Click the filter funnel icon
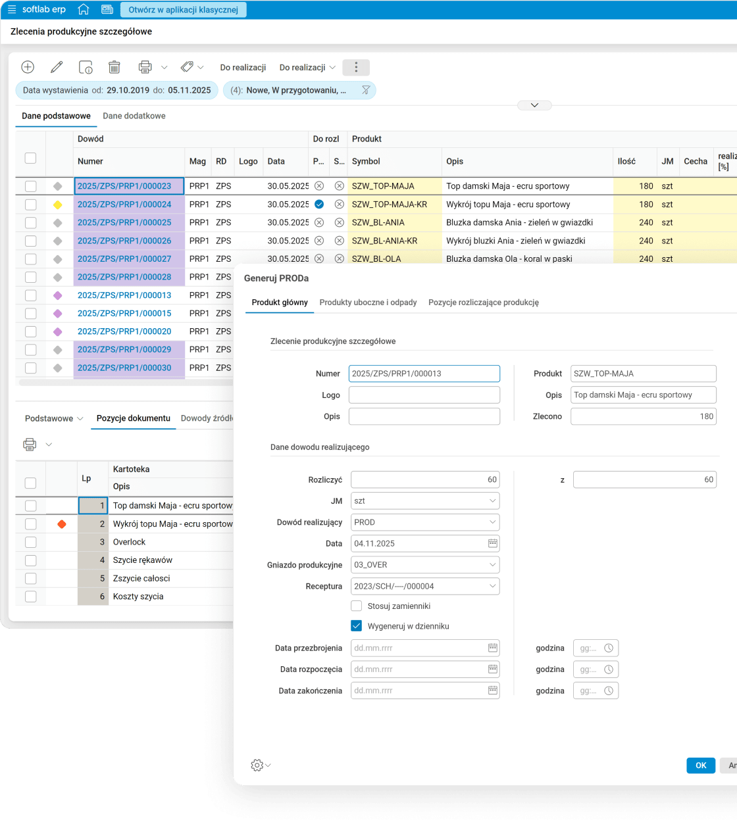This screenshot has width=737, height=826. [x=366, y=90]
